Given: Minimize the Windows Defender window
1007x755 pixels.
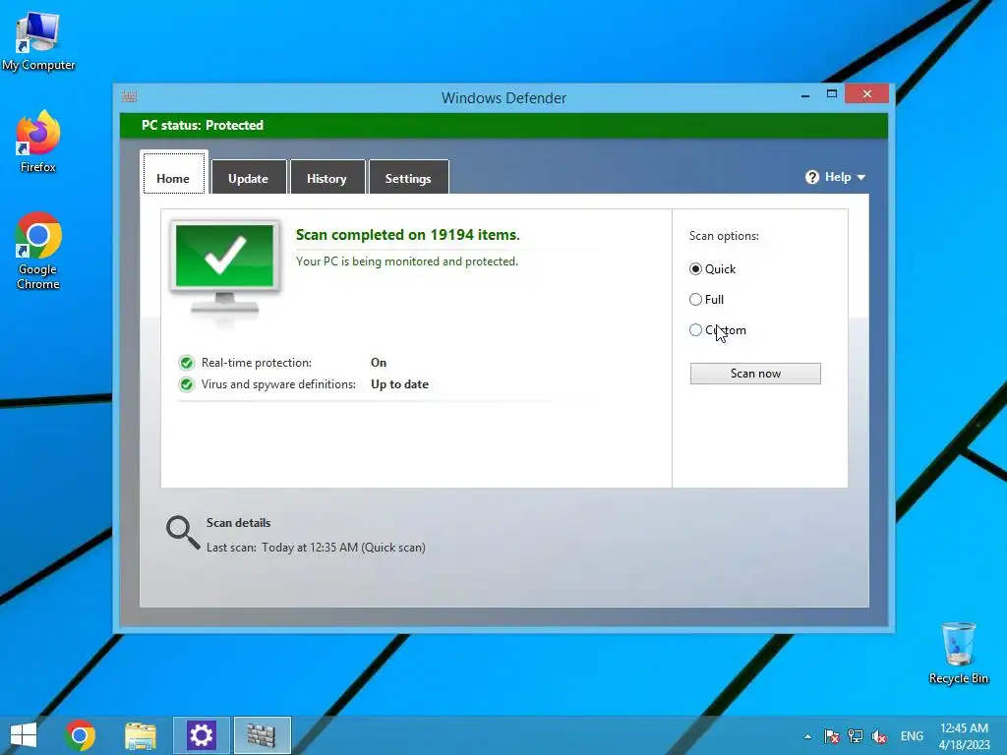Looking at the screenshot, I should (x=805, y=94).
